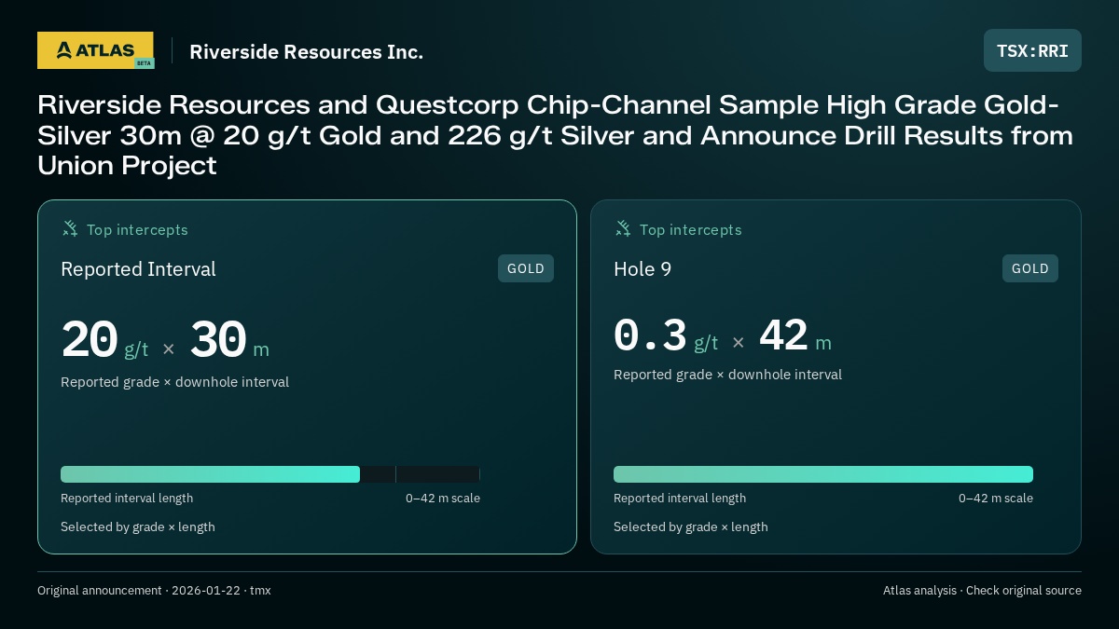
Task: Click '0–42 m scale' under Reported Interval bar
Action: tap(443, 499)
